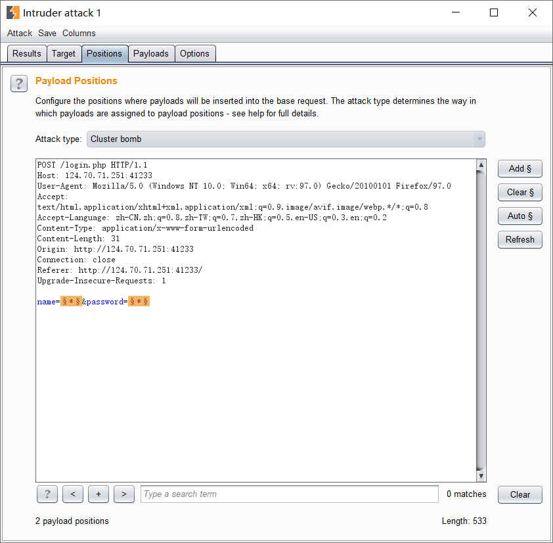Click the Auto § button
The height and width of the screenshot is (543, 553).
pos(520,216)
